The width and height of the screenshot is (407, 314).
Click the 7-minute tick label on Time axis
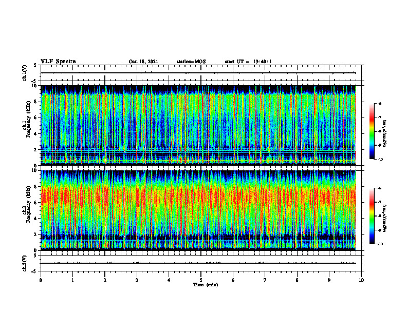(x=265, y=280)
